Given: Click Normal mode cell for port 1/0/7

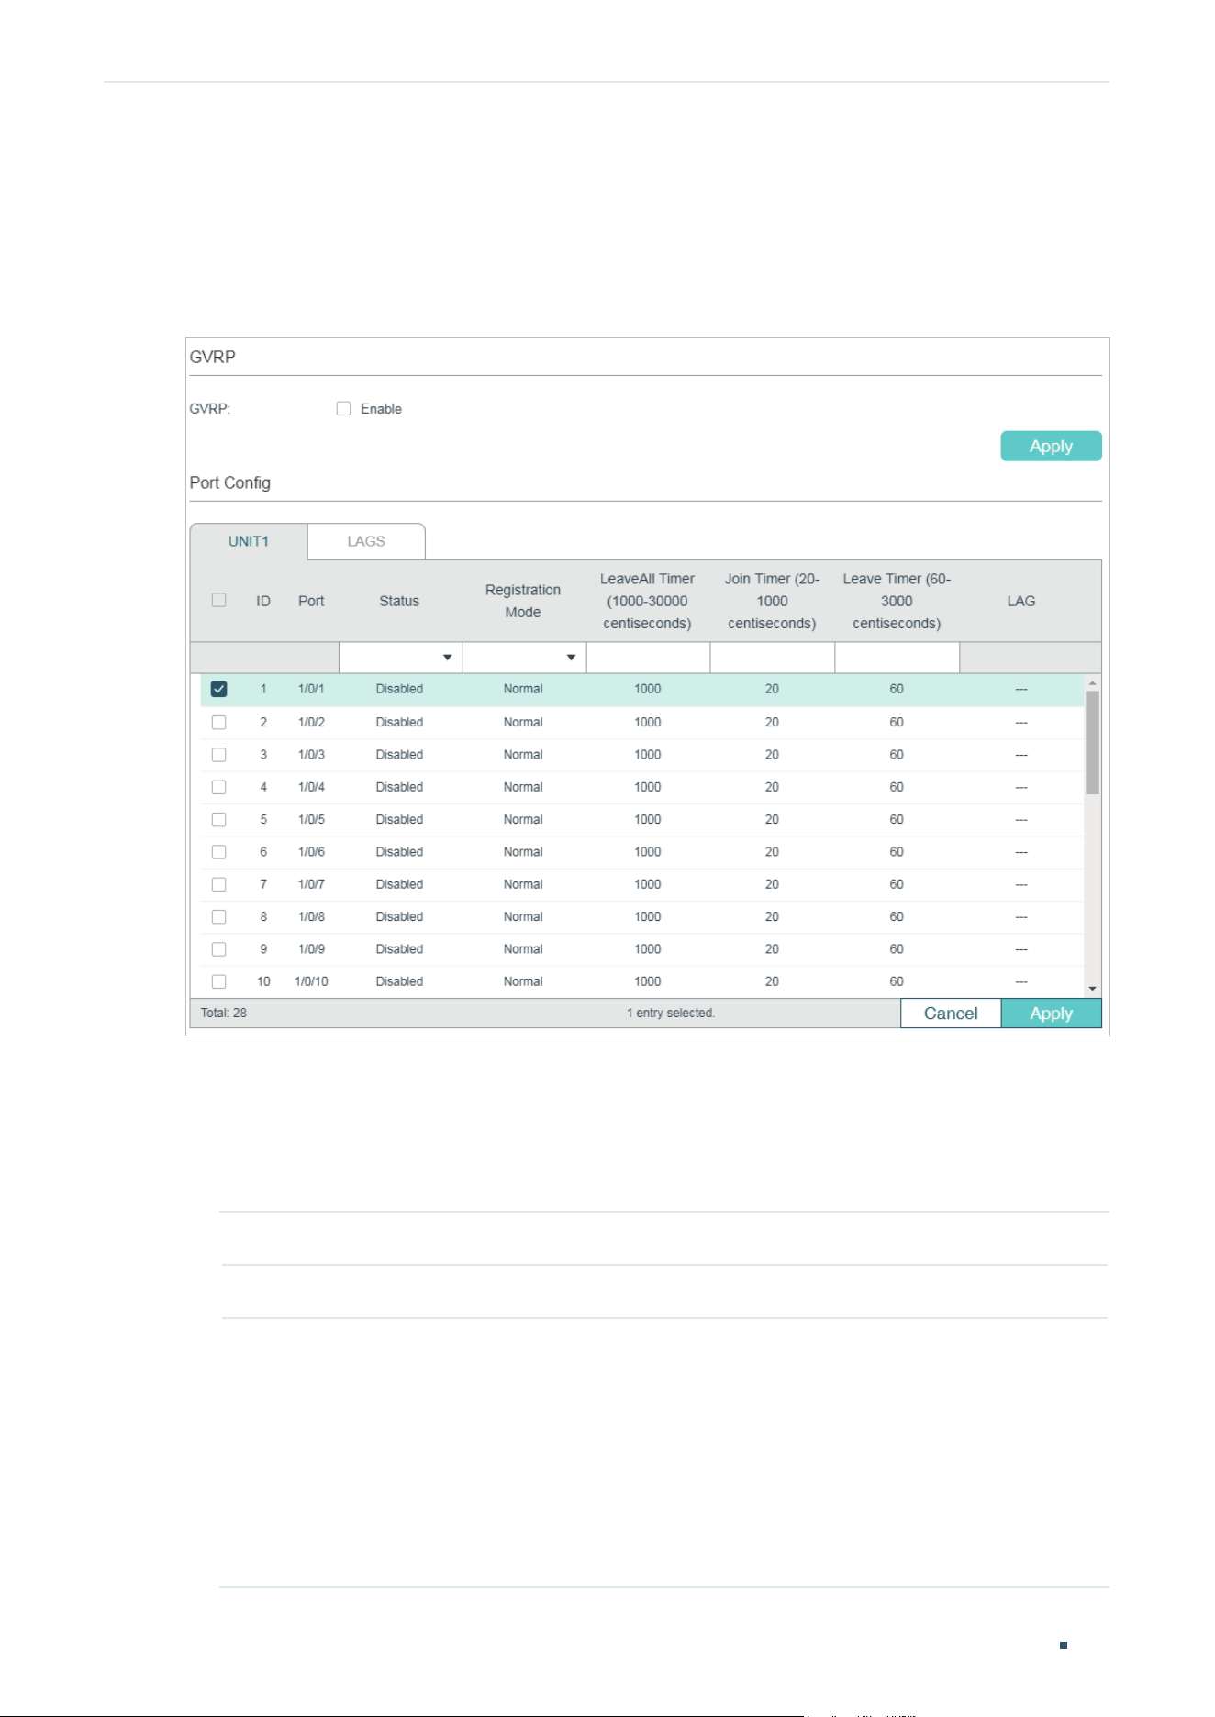Looking at the screenshot, I should point(523,884).
